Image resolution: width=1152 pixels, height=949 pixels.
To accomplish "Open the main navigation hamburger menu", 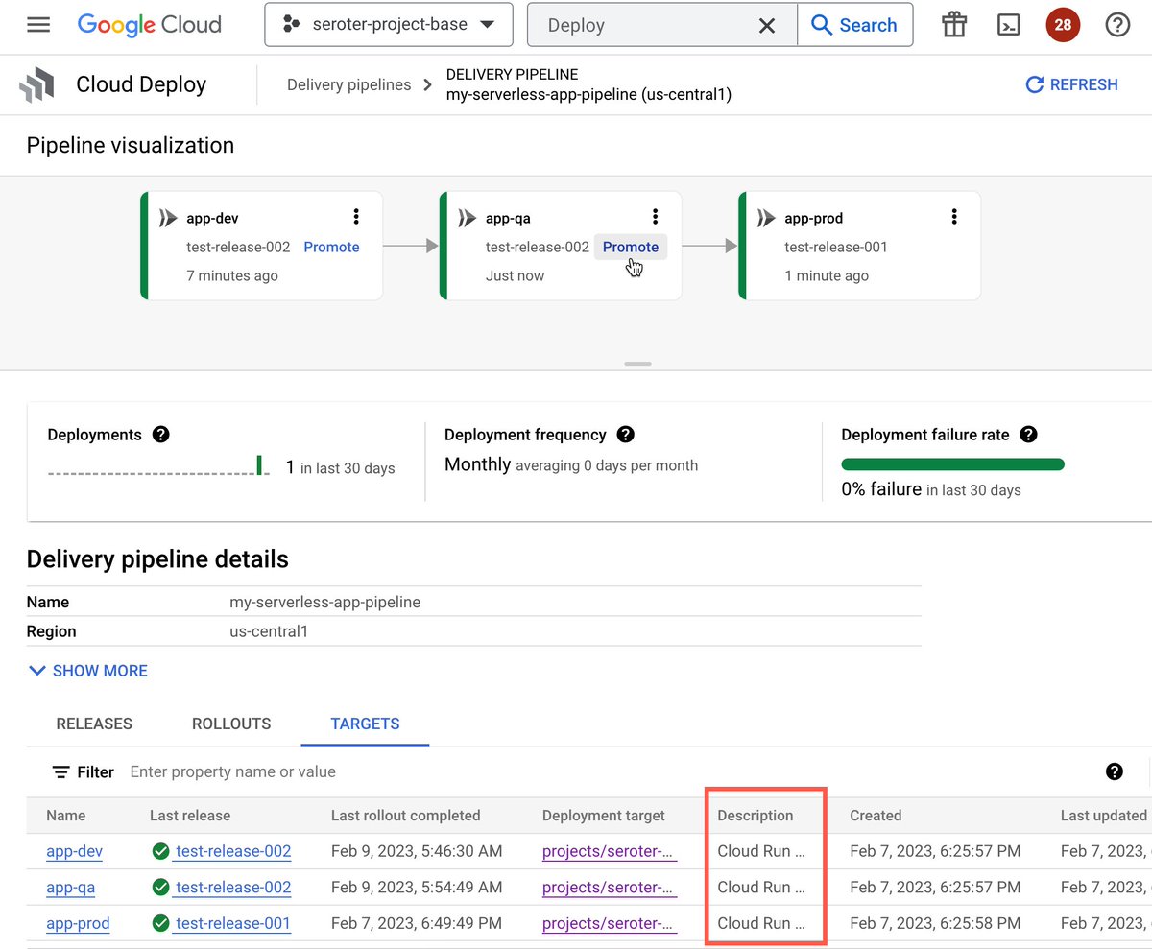I will coord(36,25).
